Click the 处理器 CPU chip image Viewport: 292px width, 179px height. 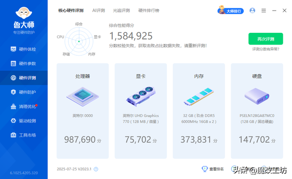pyautogui.click(x=83, y=97)
